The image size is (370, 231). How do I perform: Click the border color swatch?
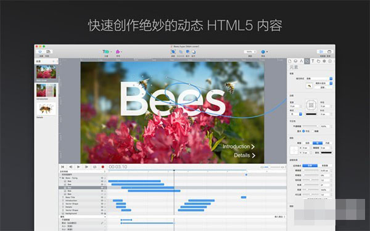[x=311, y=114]
